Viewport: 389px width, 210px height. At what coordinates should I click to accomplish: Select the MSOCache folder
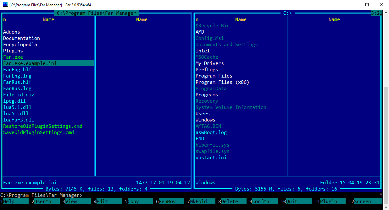coord(207,57)
